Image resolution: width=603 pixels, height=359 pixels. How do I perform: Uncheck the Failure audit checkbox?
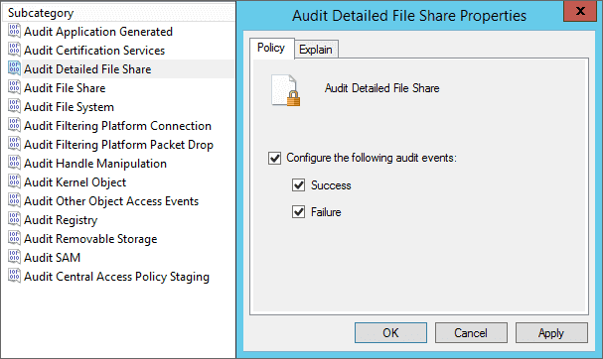[x=298, y=211]
